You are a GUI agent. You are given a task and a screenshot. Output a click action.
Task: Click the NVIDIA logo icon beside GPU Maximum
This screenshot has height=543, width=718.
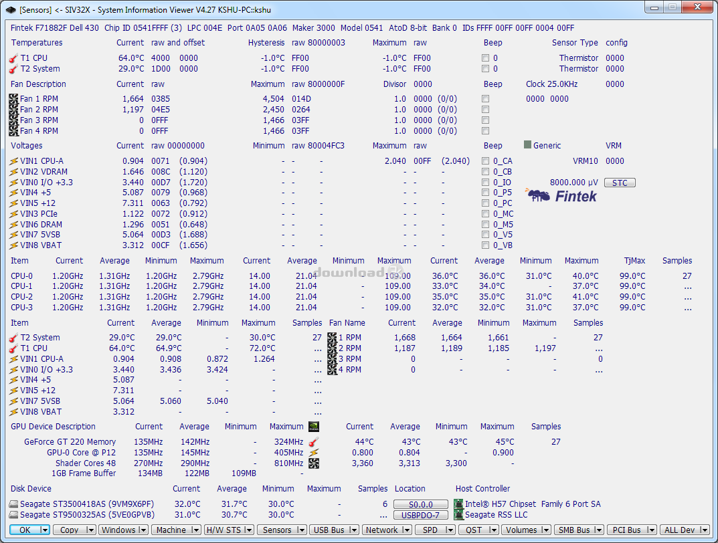tap(314, 427)
